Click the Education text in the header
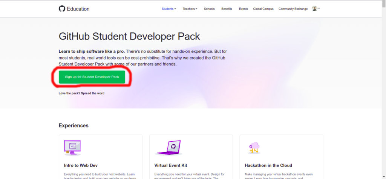Screen dimensions: 386x179 click(78, 9)
